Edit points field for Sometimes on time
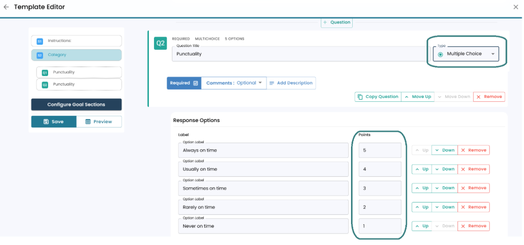This screenshot has width=524, height=245. pos(380,189)
